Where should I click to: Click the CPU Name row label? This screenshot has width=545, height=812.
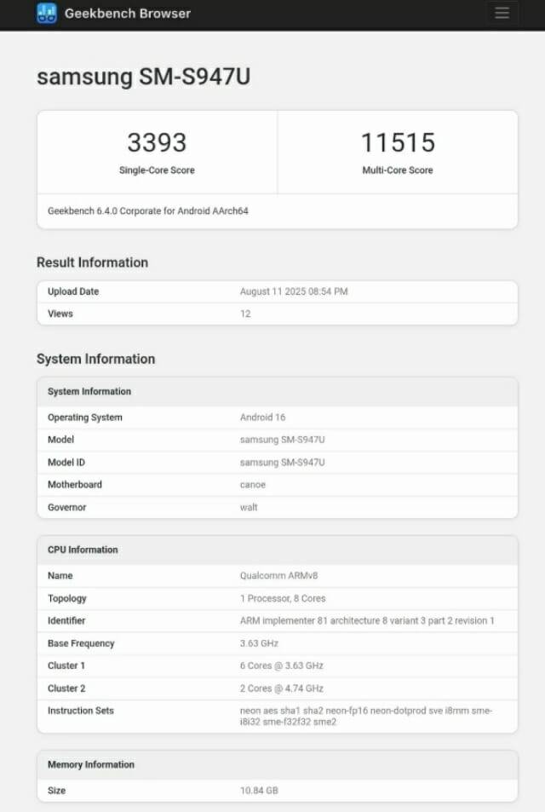(60, 576)
